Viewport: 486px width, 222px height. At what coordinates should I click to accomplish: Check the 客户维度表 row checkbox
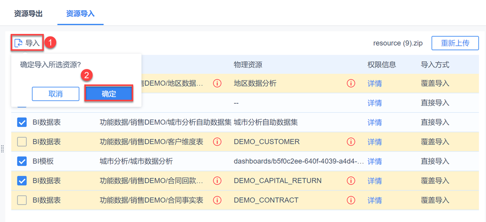click(x=22, y=142)
